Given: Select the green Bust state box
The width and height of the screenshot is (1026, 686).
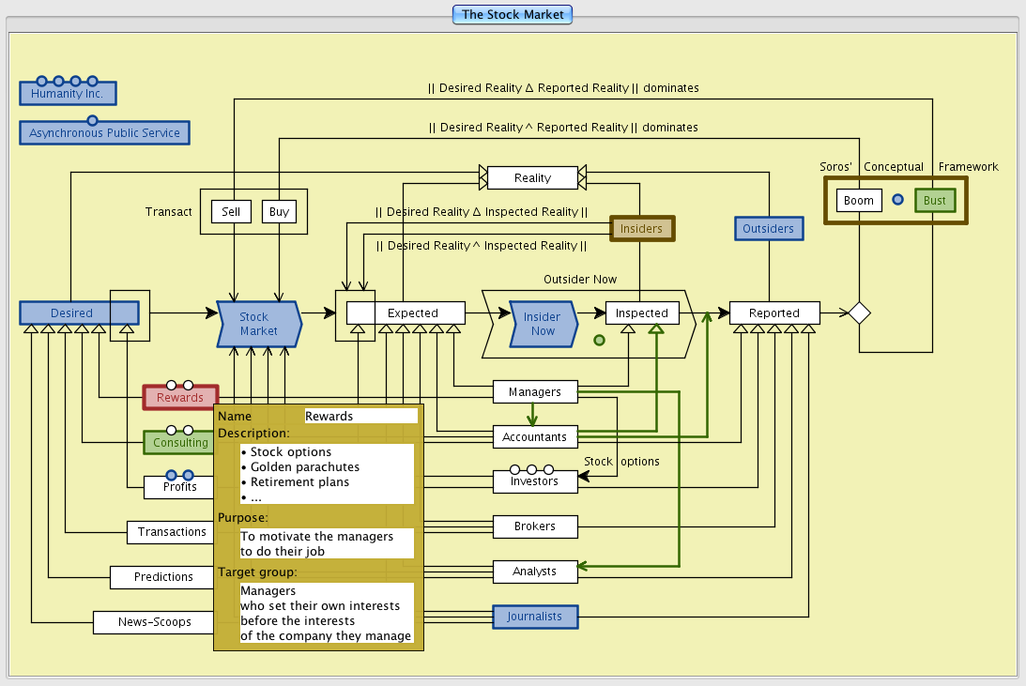Looking at the screenshot, I should pyautogui.click(x=934, y=201).
